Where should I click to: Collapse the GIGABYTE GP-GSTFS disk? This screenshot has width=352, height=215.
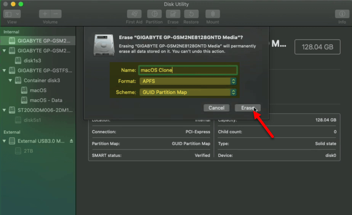(4, 71)
